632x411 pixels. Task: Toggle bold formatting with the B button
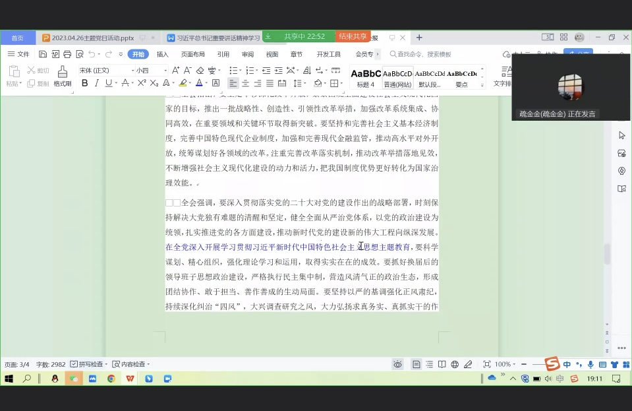tap(84, 83)
